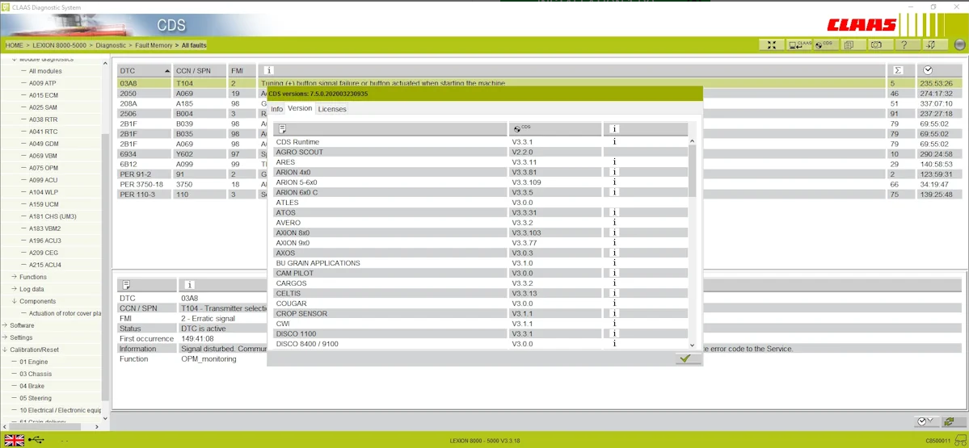The width and height of the screenshot is (969, 448).
Task: Click the fullscreen arrows toolbar icon
Action: tap(772, 45)
